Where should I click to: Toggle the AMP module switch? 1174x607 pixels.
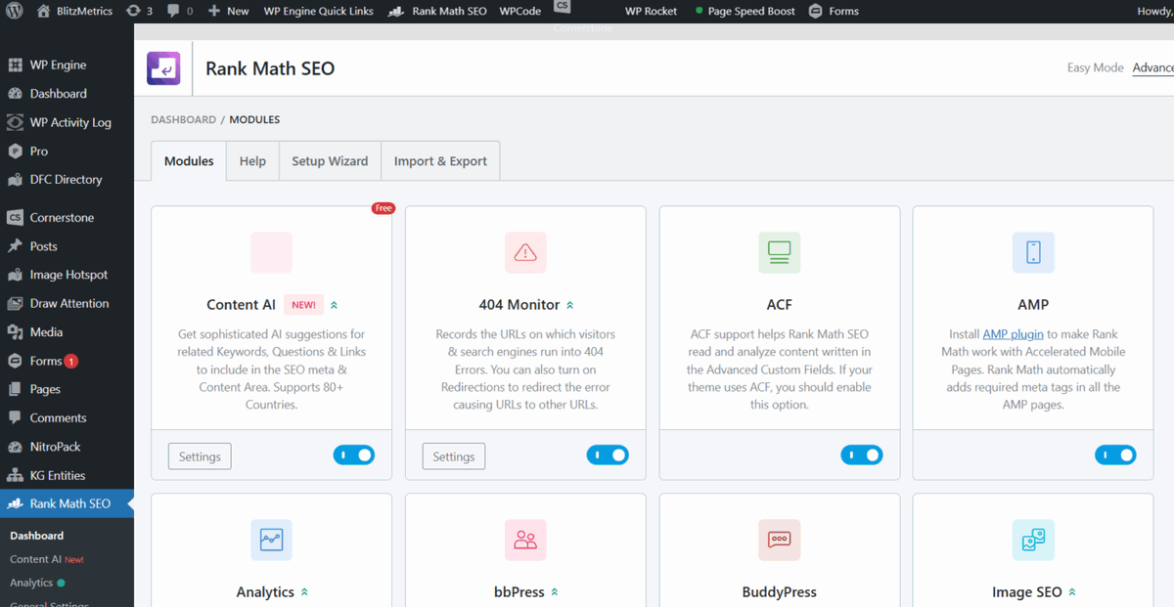coord(1115,455)
